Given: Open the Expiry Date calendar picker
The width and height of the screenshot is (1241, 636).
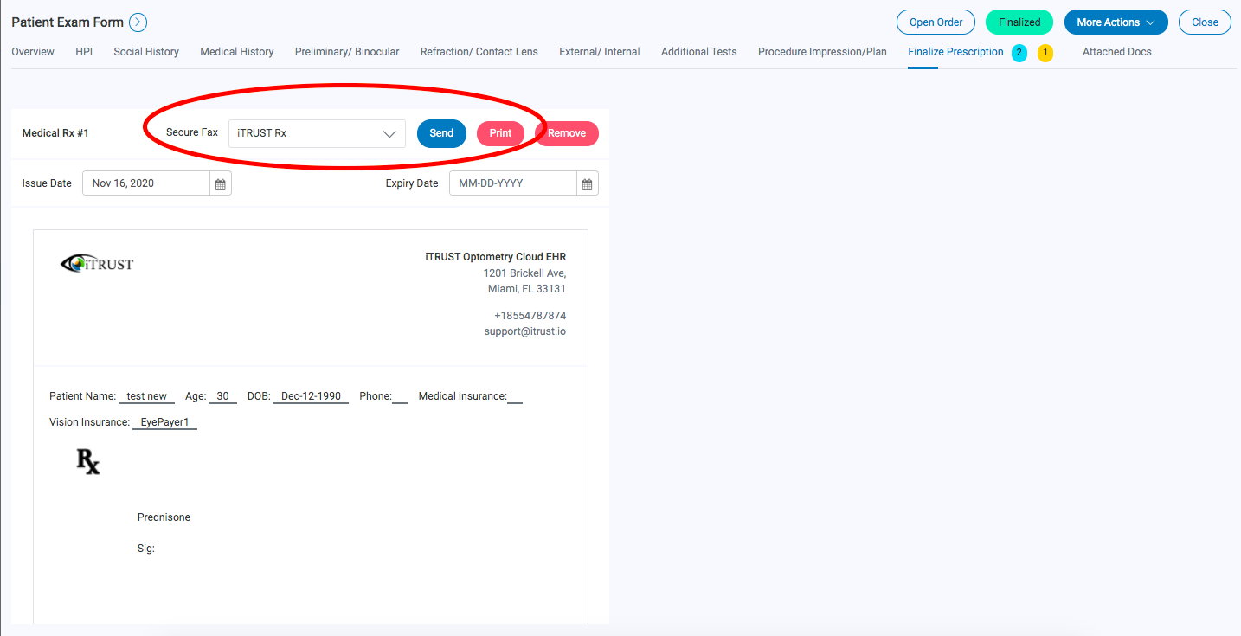Looking at the screenshot, I should click(587, 183).
